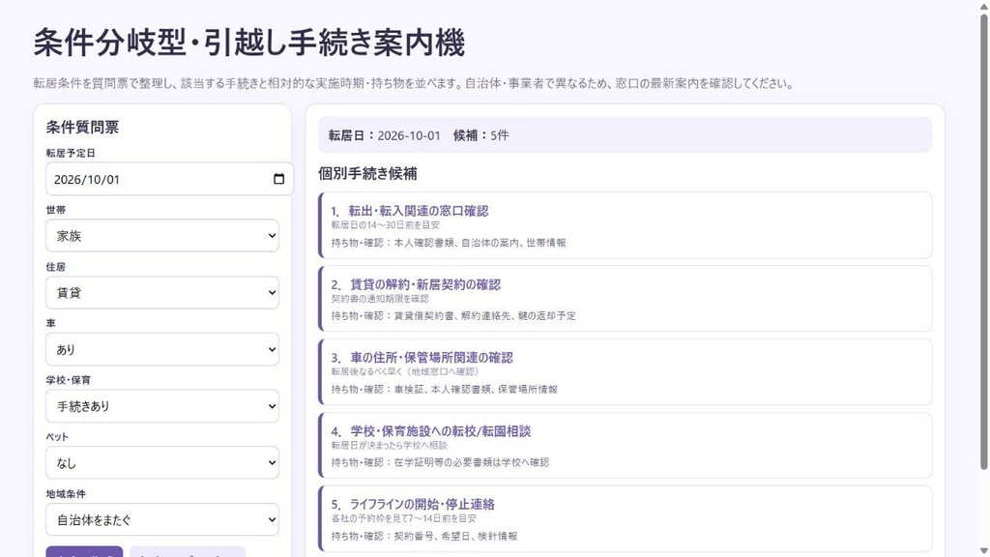Click the page vertical scrollbar thumb
This screenshot has width=990, height=557.
[x=983, y=242]
